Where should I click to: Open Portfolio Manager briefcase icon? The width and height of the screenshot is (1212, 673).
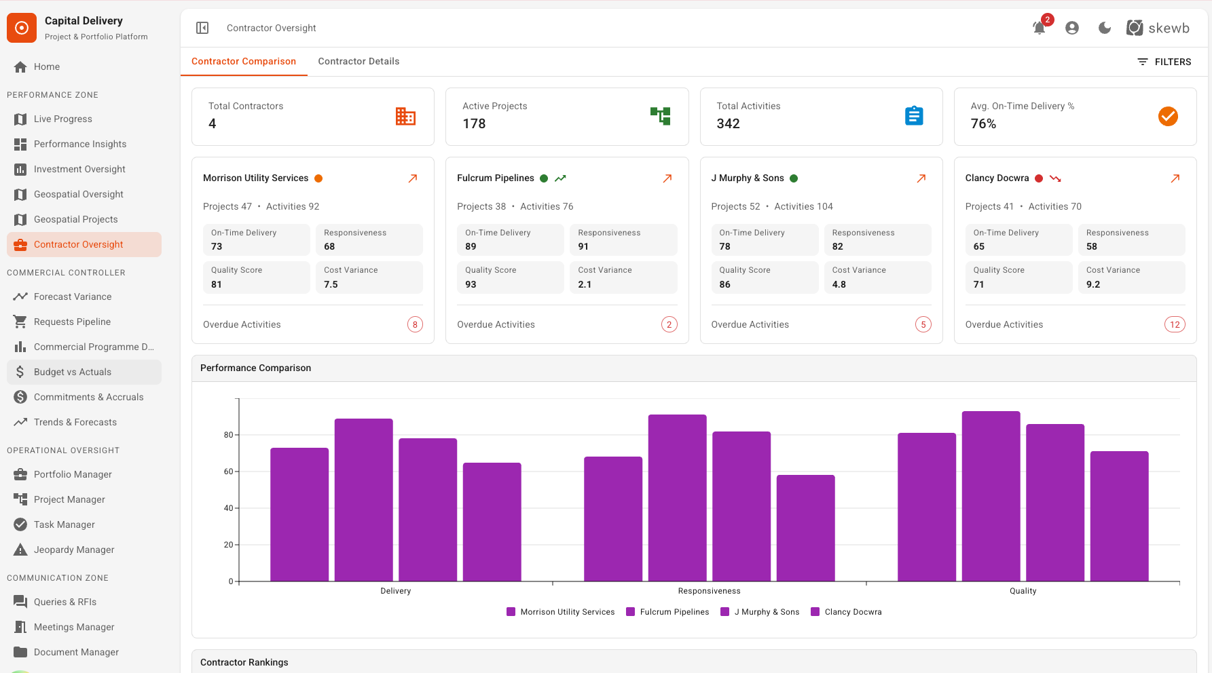(20, 474)
